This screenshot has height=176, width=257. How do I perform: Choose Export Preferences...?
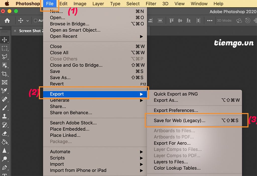tap(195, 110)
